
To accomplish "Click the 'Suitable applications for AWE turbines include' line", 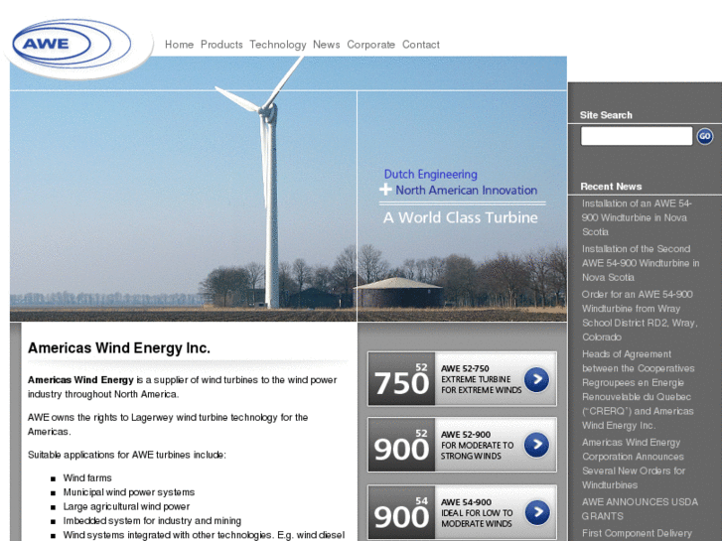I will pos(127,455).
